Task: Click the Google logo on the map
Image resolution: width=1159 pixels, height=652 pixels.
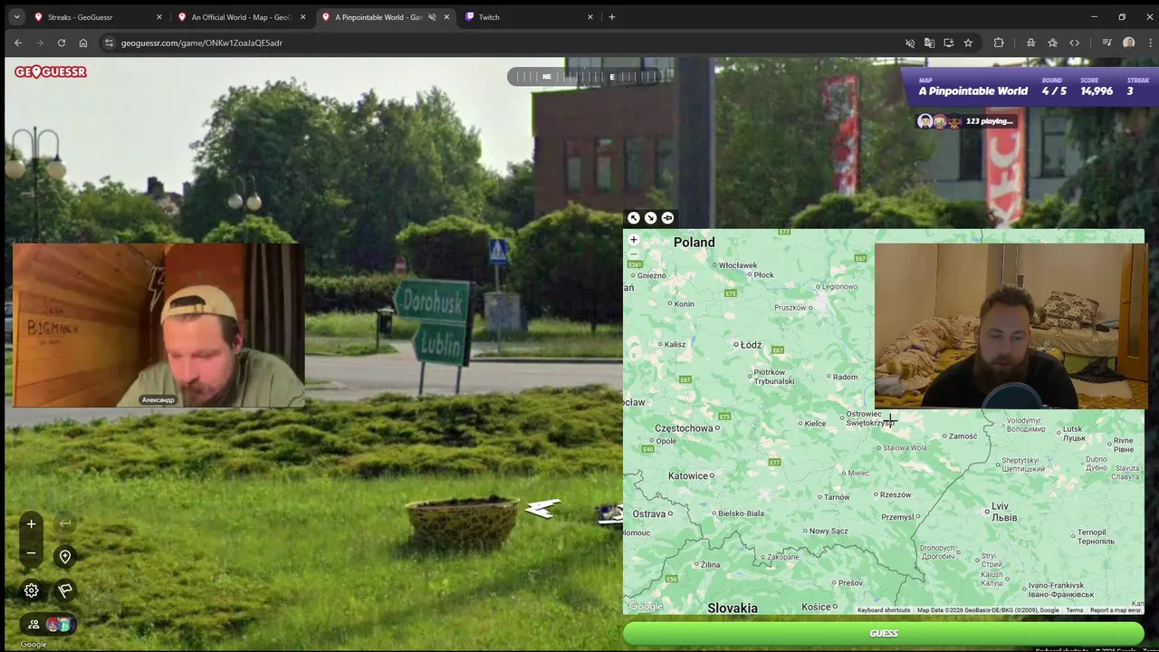Action: point(646,607)
